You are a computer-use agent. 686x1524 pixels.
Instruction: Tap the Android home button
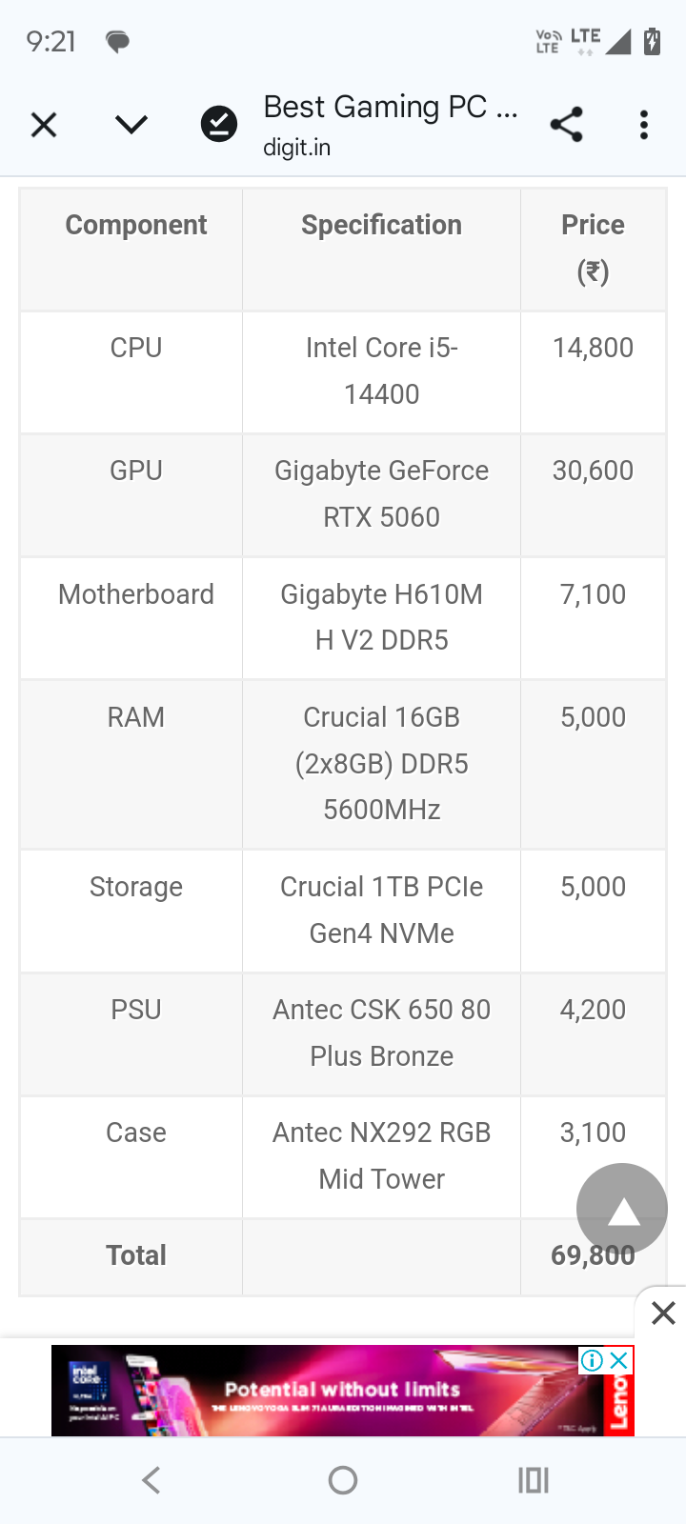tap(343, 1479)
